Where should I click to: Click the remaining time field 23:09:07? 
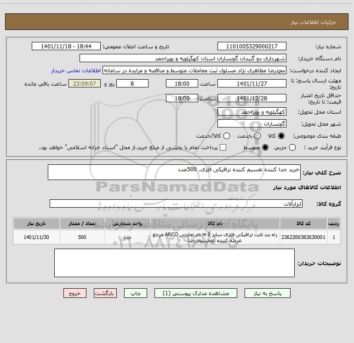coord(85,84)
